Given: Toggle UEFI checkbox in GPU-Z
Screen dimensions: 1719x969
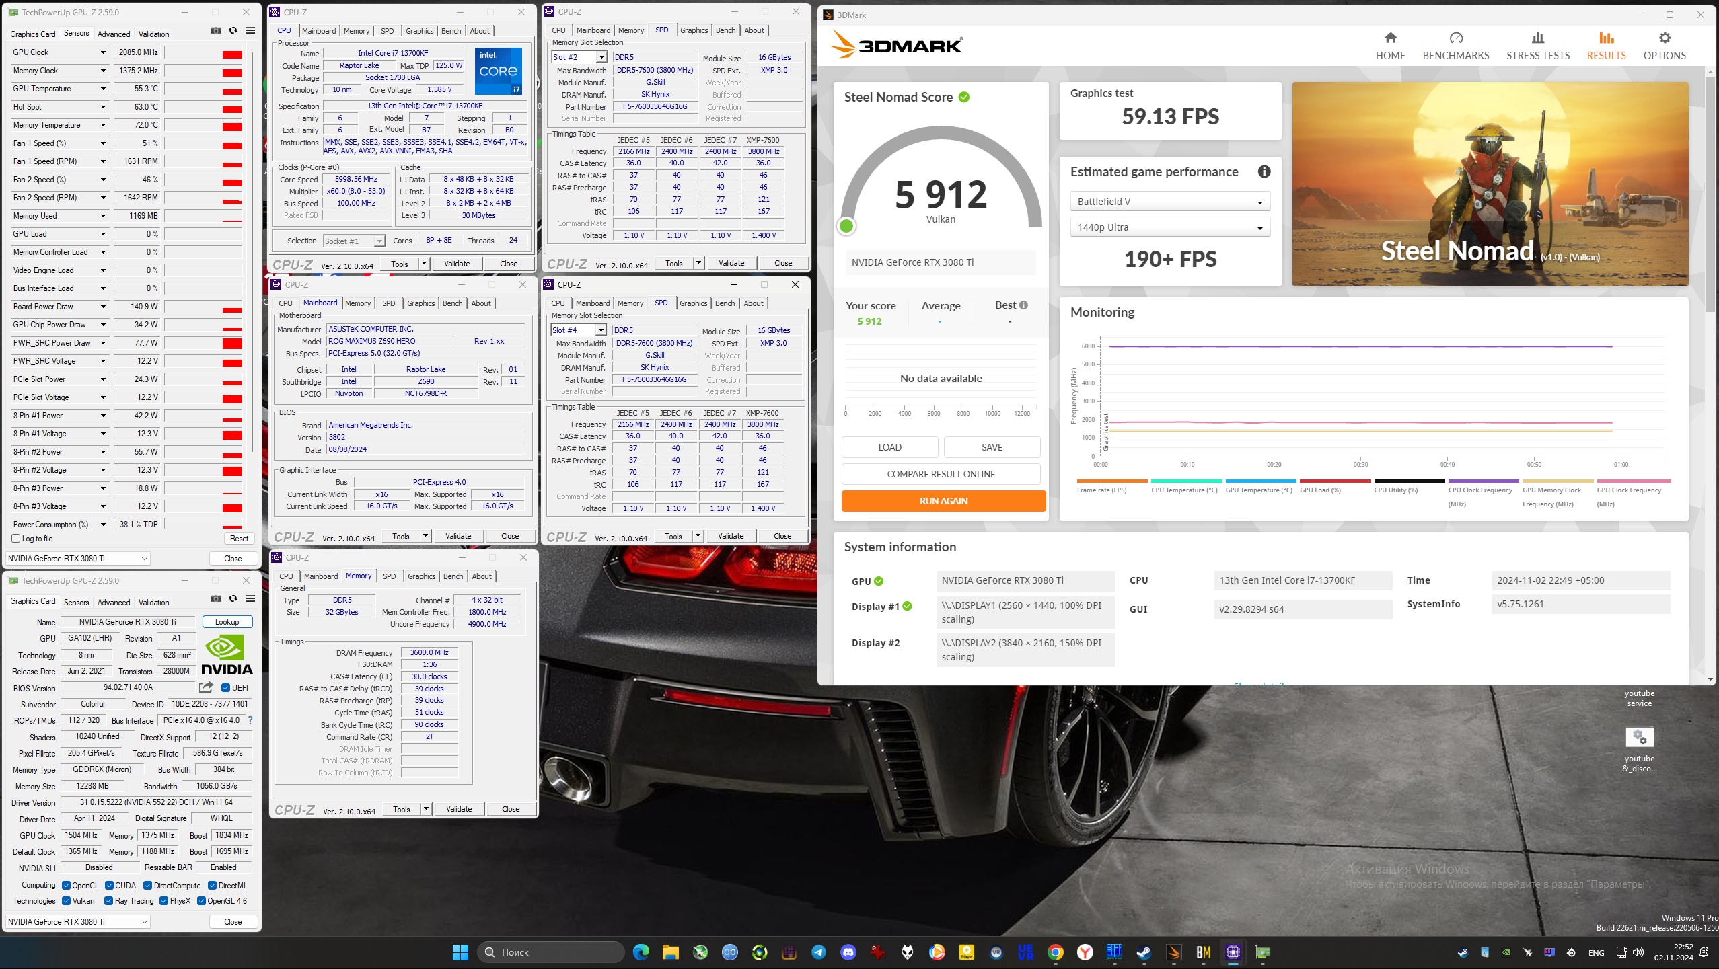Looking at the screenshot, I should pyautogui.click(x=225, y=687).
